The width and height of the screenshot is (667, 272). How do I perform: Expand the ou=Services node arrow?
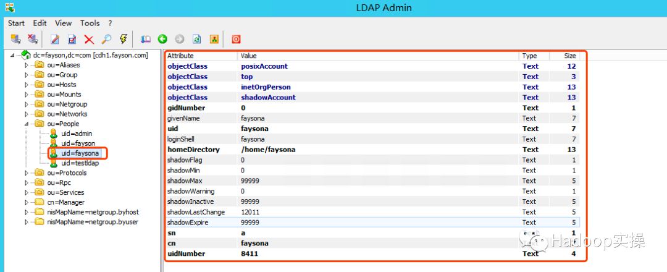(27, 192)
